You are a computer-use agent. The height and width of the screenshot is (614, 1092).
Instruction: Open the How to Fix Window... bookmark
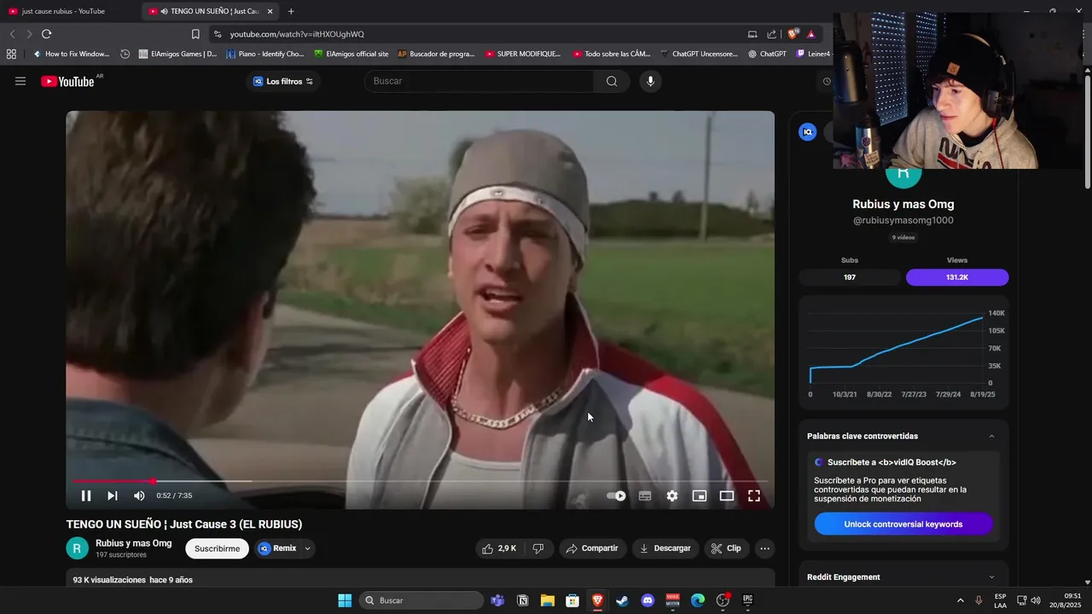coord(71,54)
